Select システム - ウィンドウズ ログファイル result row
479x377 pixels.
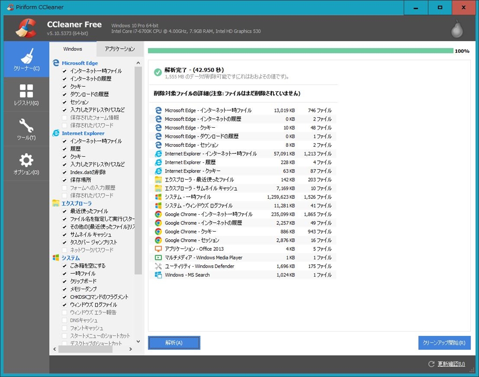click(x=243, y=206)
